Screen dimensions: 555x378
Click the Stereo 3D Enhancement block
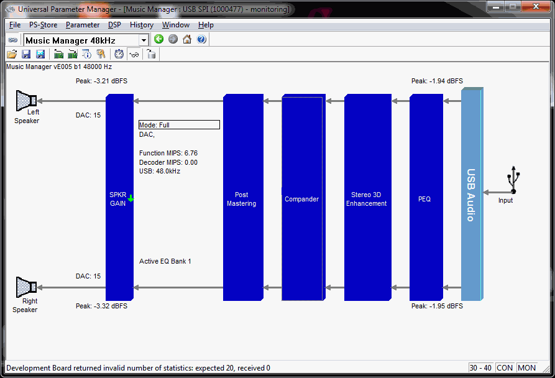366,199
